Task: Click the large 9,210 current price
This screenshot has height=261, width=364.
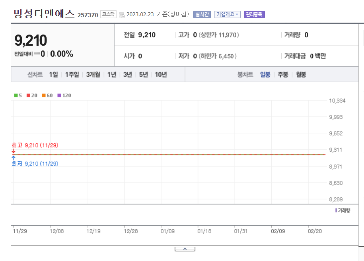Action: (x=31, y=41)
